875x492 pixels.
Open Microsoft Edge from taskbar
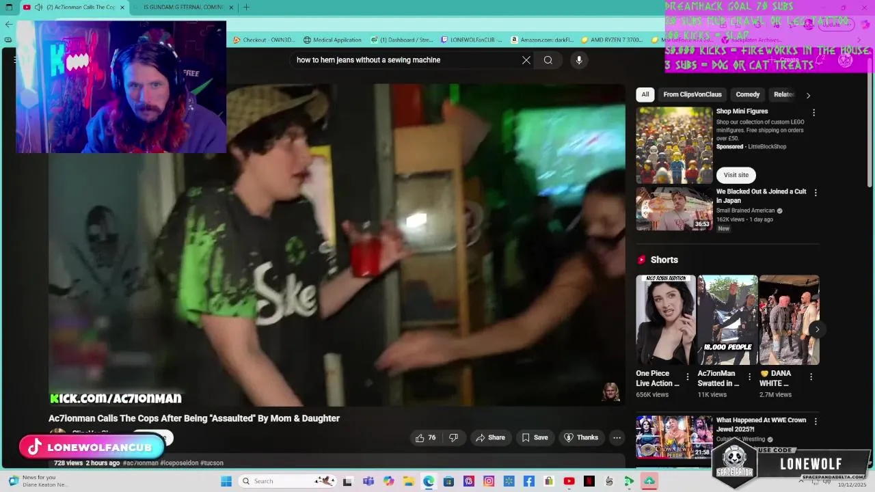[x=429, y=481]
